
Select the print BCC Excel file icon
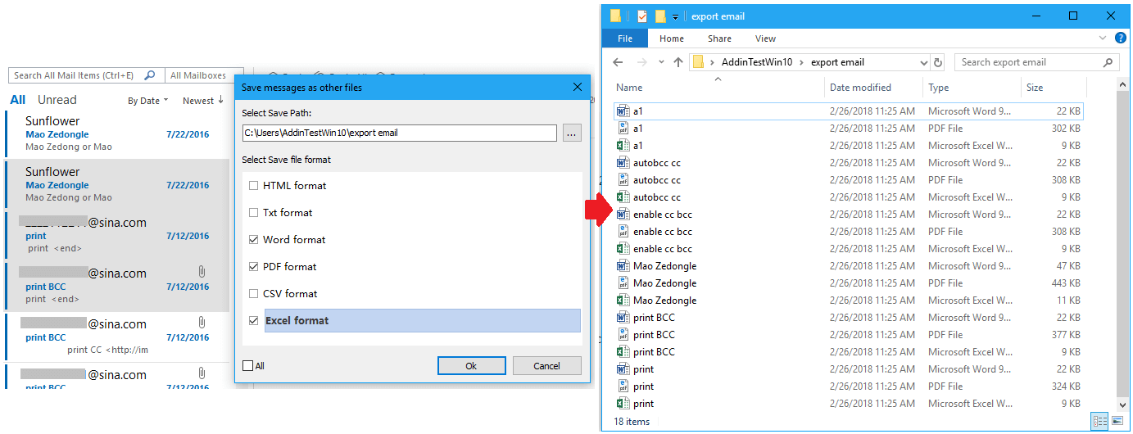pos(623,352)
